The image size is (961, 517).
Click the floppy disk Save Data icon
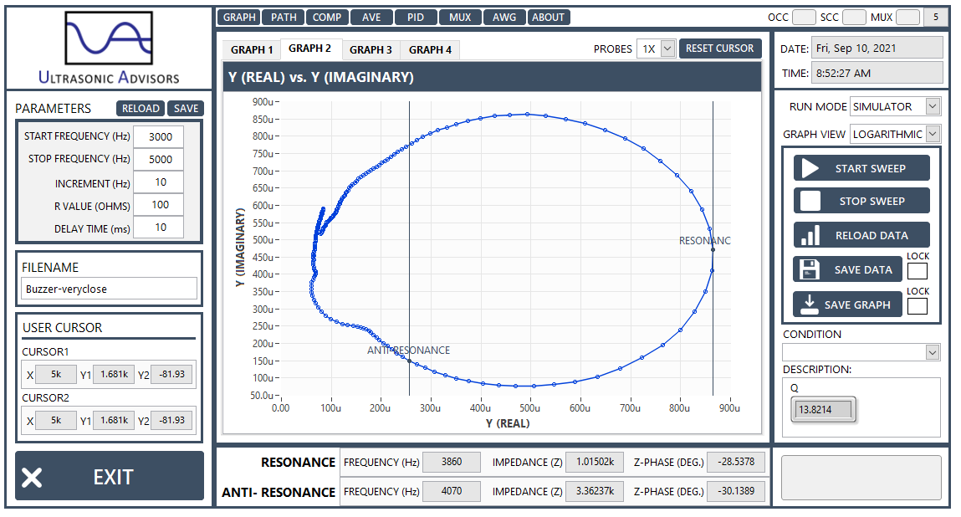pyautogui.click(x=810, y=270)
